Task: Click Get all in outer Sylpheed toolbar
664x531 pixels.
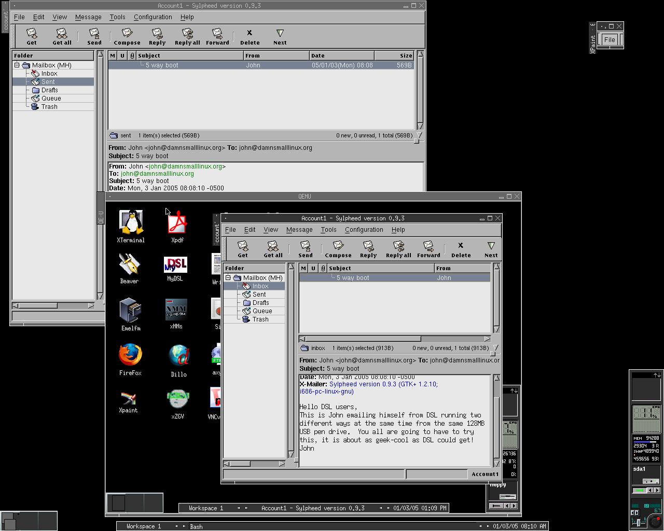Action: pos(62,37)
